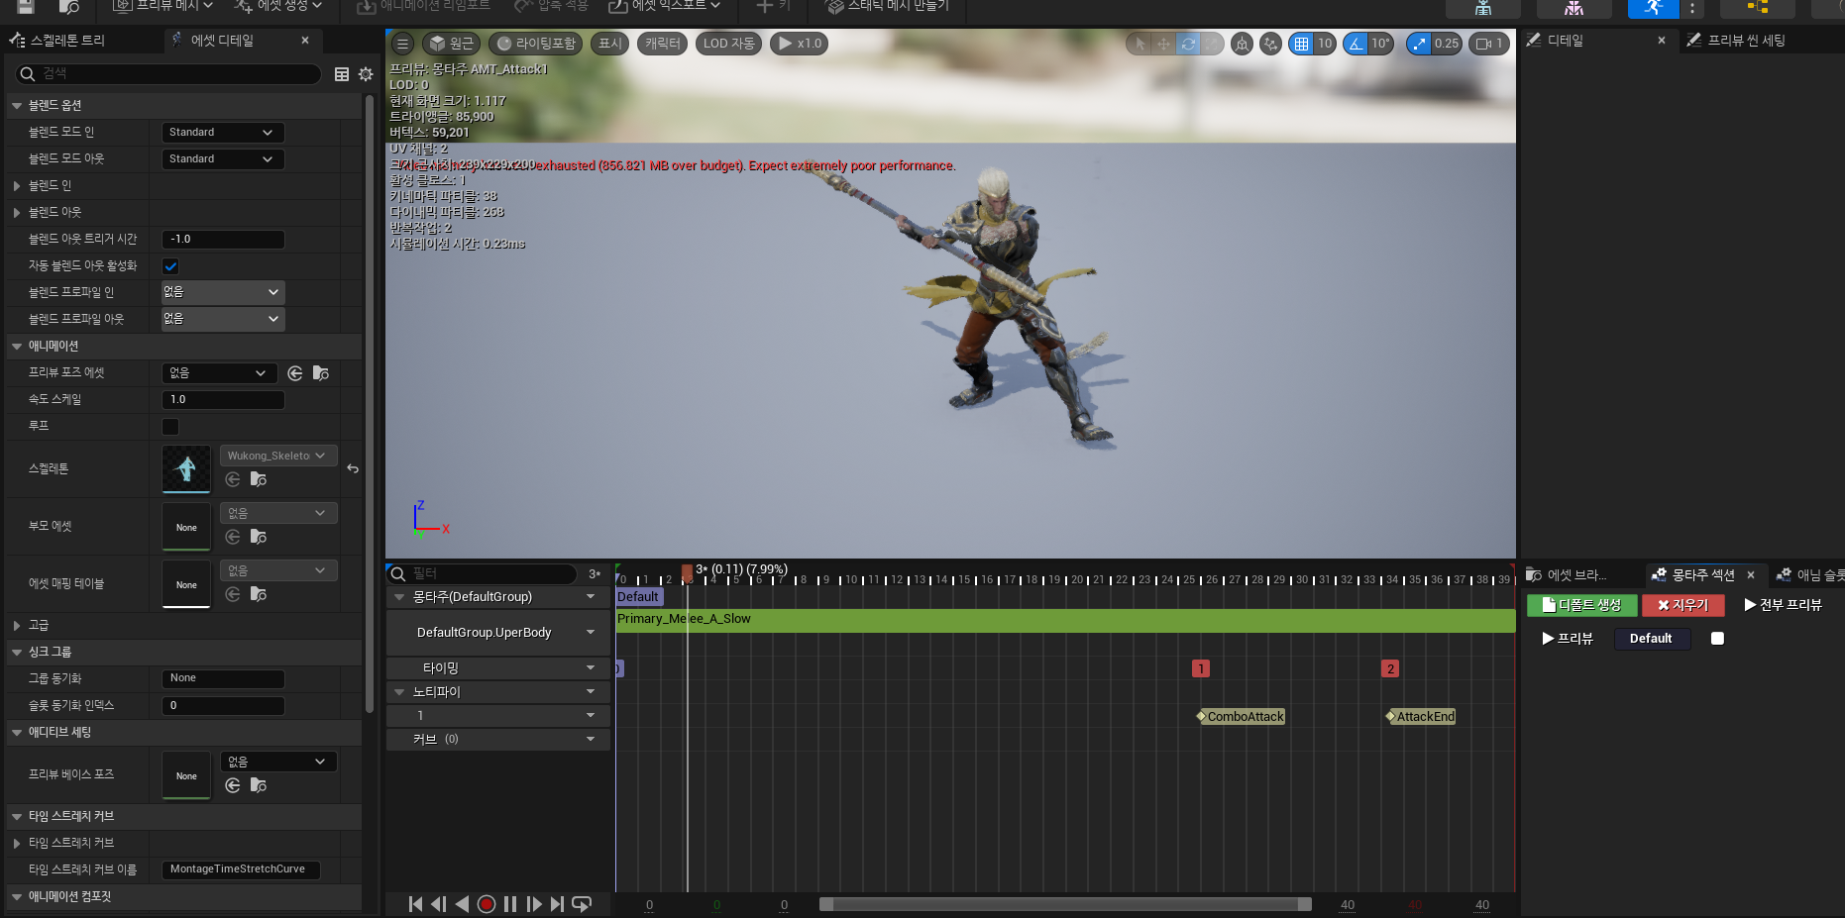Viewport: 1845px width, 918px height.
Task: Toggle 자동 블렌드 아웃 활성화 checkbox
Action: tap(170, 266)
